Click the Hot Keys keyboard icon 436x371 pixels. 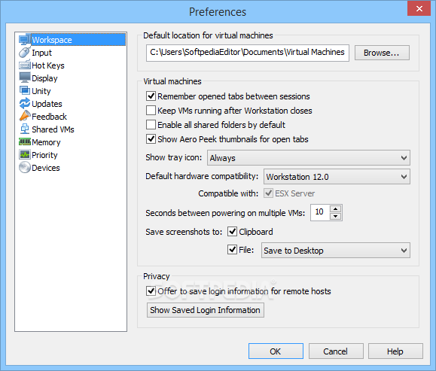[x=25, y=65]
